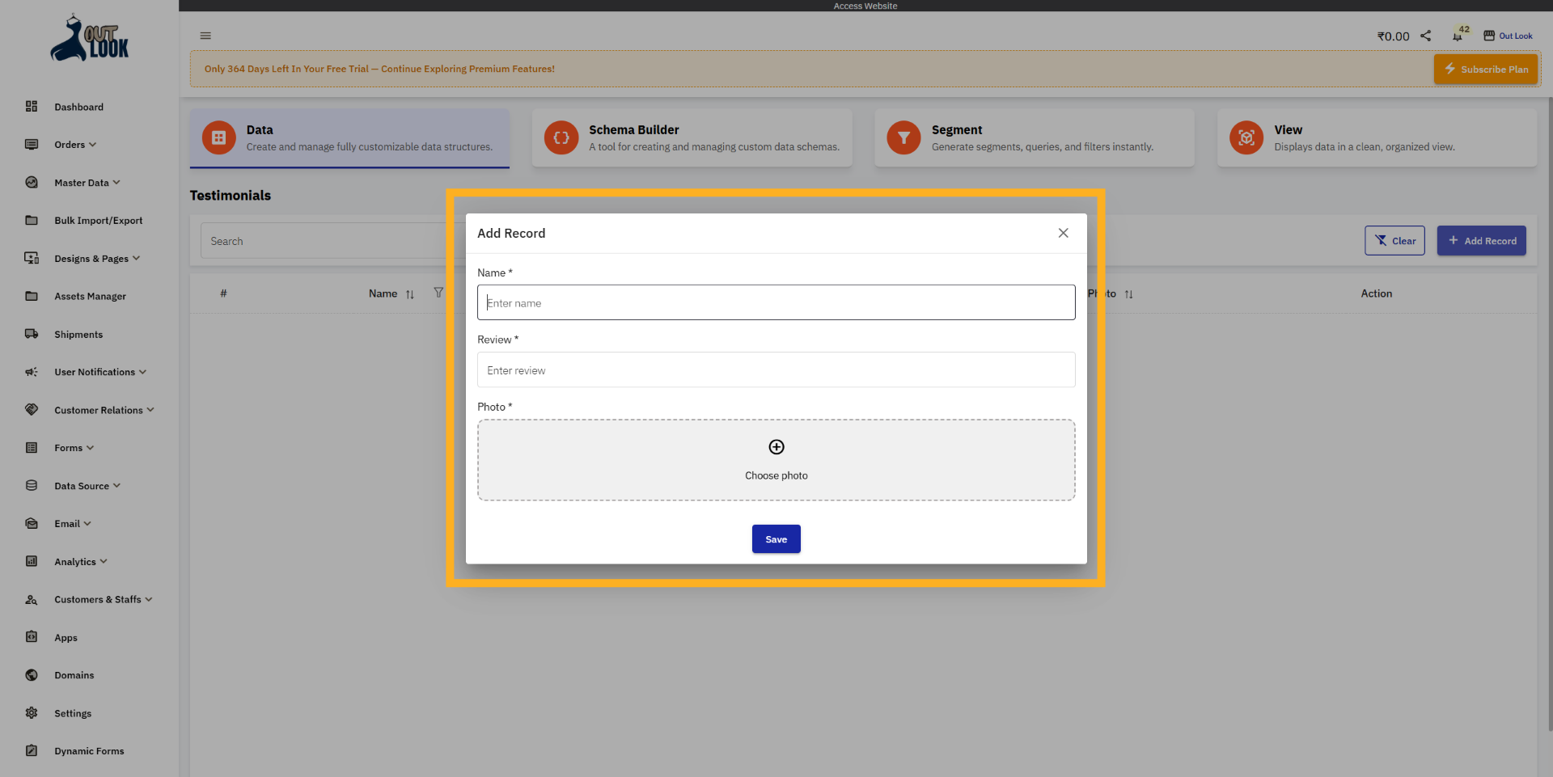Click the Choose photo upload area
This screenshot has width=1553, height=777.
click(x=776, y=460)
